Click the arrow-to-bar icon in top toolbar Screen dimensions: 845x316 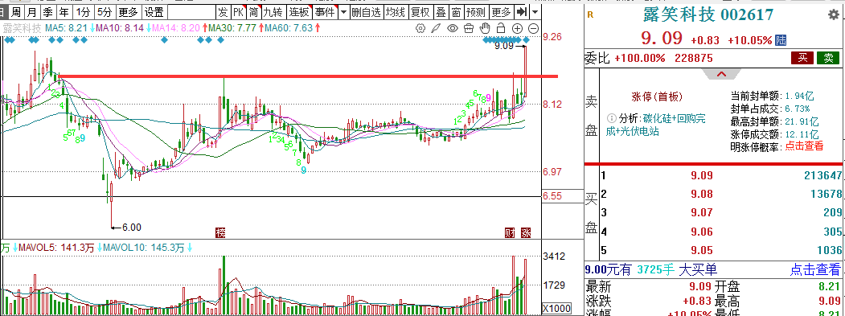pos(521,11)
